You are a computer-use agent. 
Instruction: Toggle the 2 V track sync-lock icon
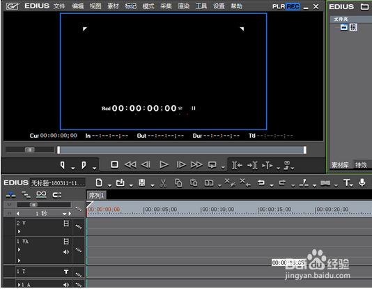(x=79, y=226)
